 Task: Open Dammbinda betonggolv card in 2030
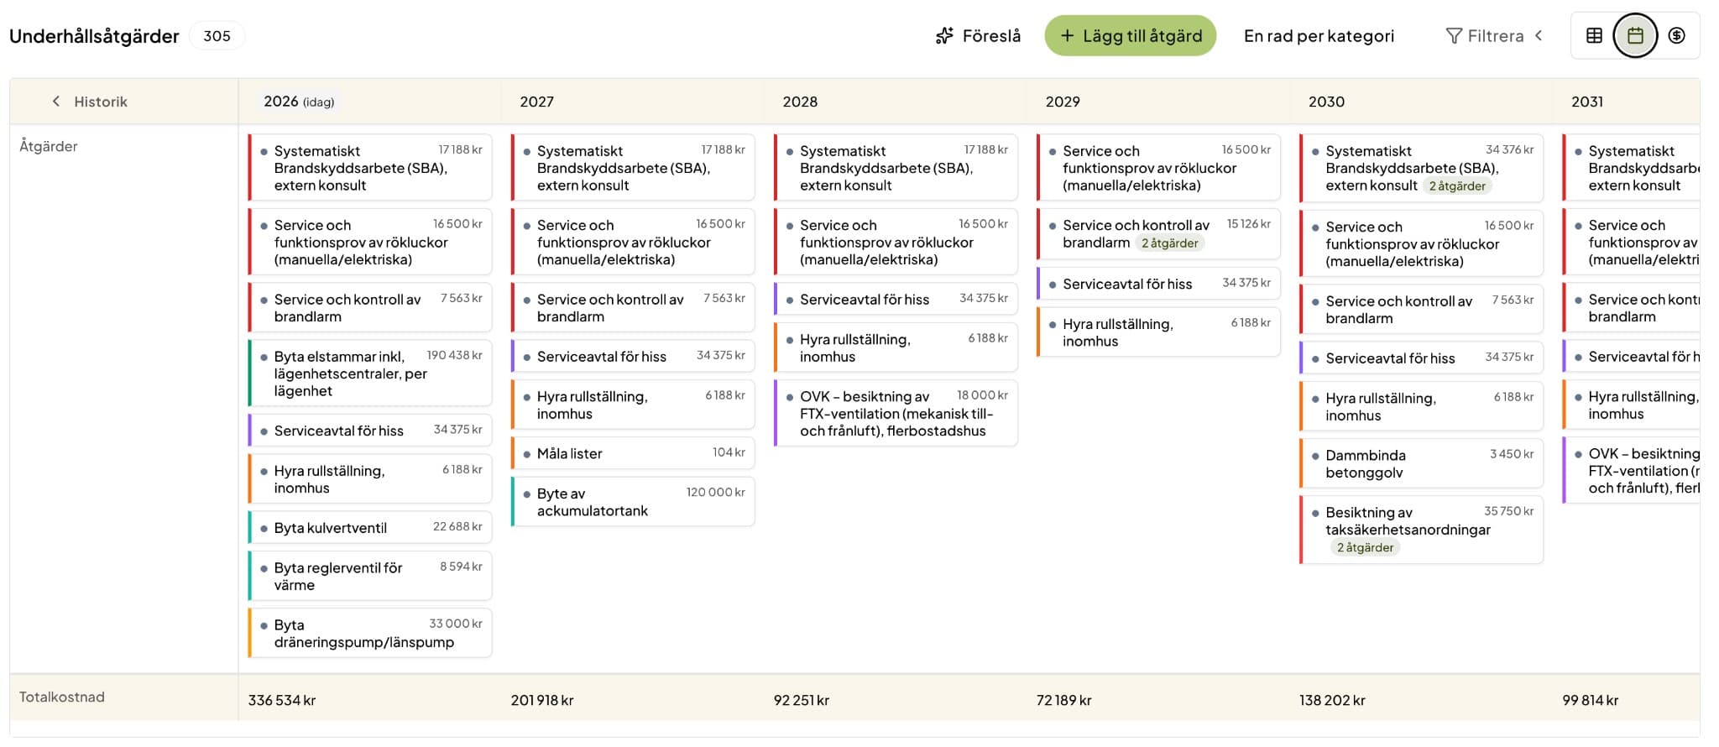click(x=1421, y=463)
